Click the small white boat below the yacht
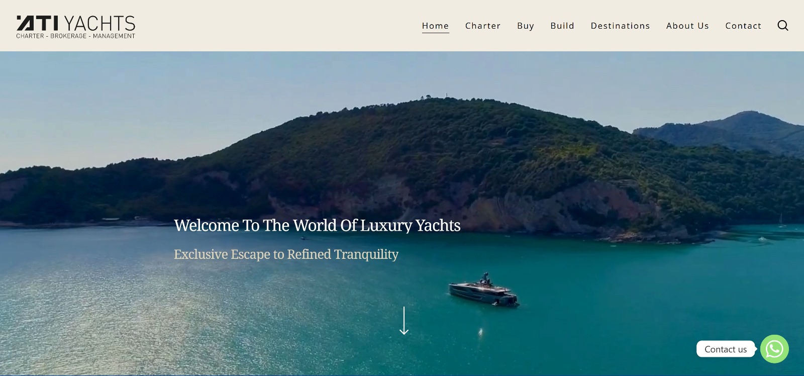Viewport: 804px width, 376px height. pyautogui.click(x=481, y=332)
